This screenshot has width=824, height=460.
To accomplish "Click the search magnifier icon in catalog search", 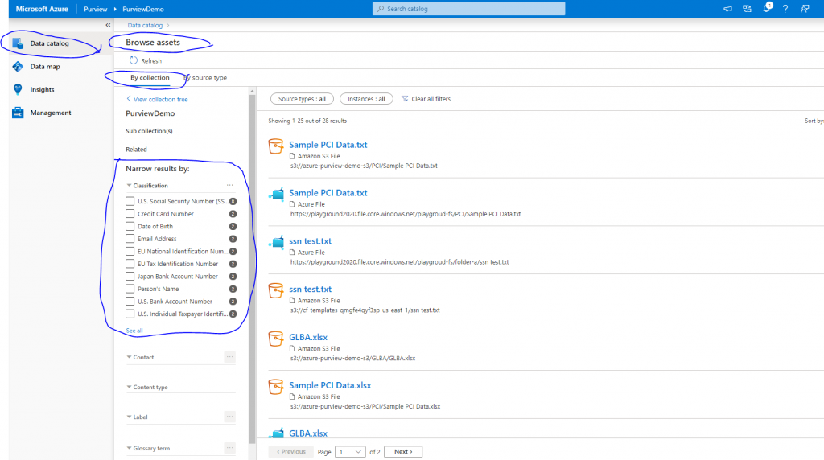I will [381, 9].
